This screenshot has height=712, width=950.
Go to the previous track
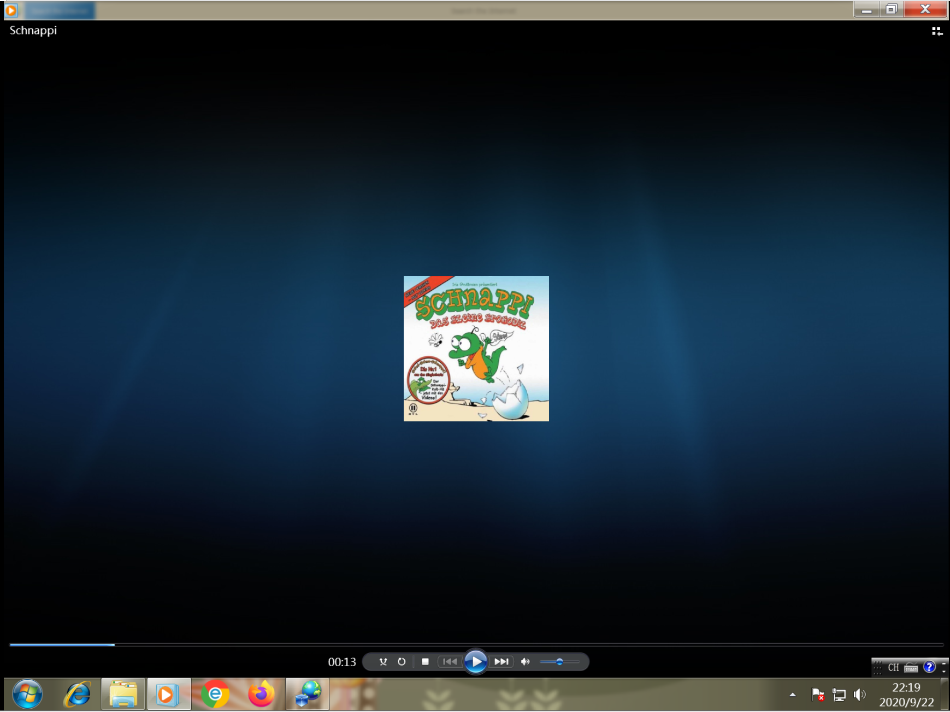[450, 662]
